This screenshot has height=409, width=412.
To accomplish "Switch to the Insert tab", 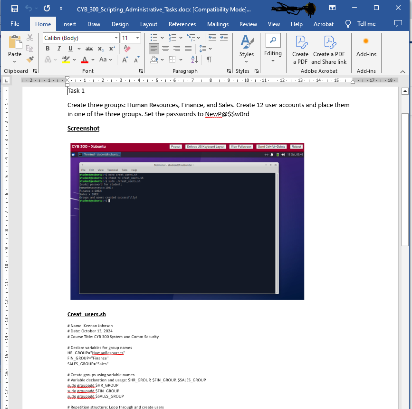I will 69,24.
